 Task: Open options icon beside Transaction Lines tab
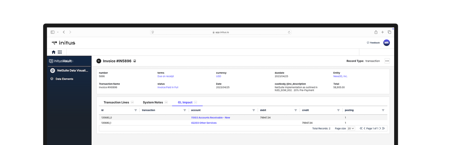tap(132, 102)
